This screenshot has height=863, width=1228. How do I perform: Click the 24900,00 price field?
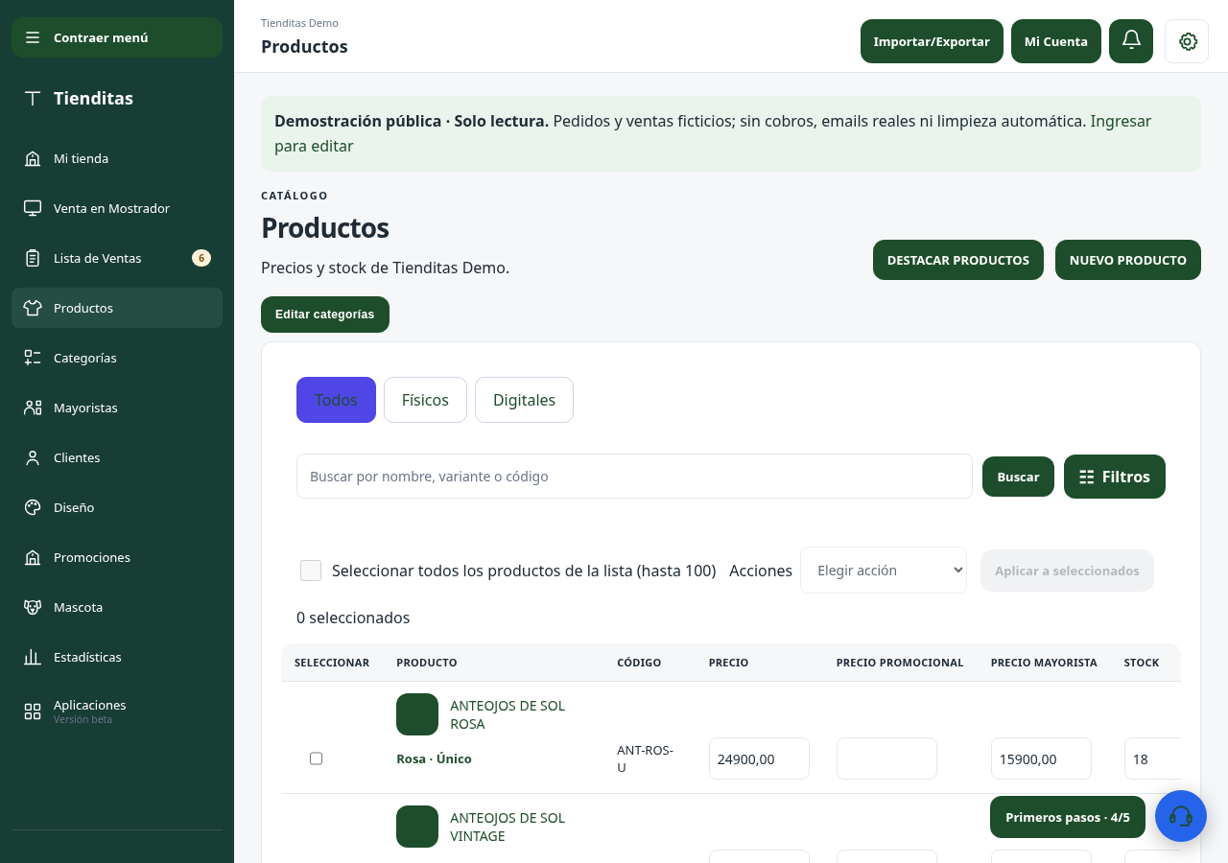[759, 758]
